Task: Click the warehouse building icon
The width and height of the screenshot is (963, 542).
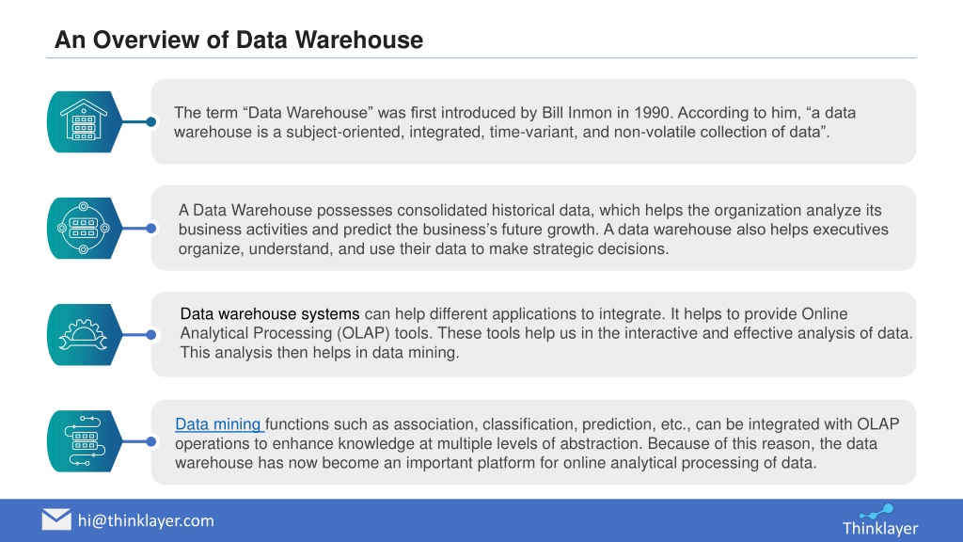Action: [x=84, y=121]
